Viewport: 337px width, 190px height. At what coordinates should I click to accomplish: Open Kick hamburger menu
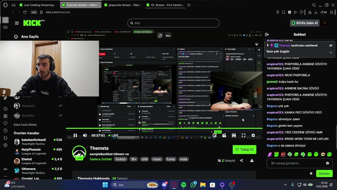tap(17, 23)
